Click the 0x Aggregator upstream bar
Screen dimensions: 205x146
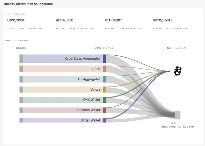click(63, 79)
